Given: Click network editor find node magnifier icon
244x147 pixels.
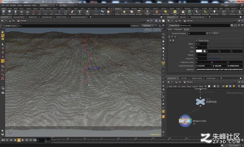Looking at the screenshot, I should coord(239,86).
